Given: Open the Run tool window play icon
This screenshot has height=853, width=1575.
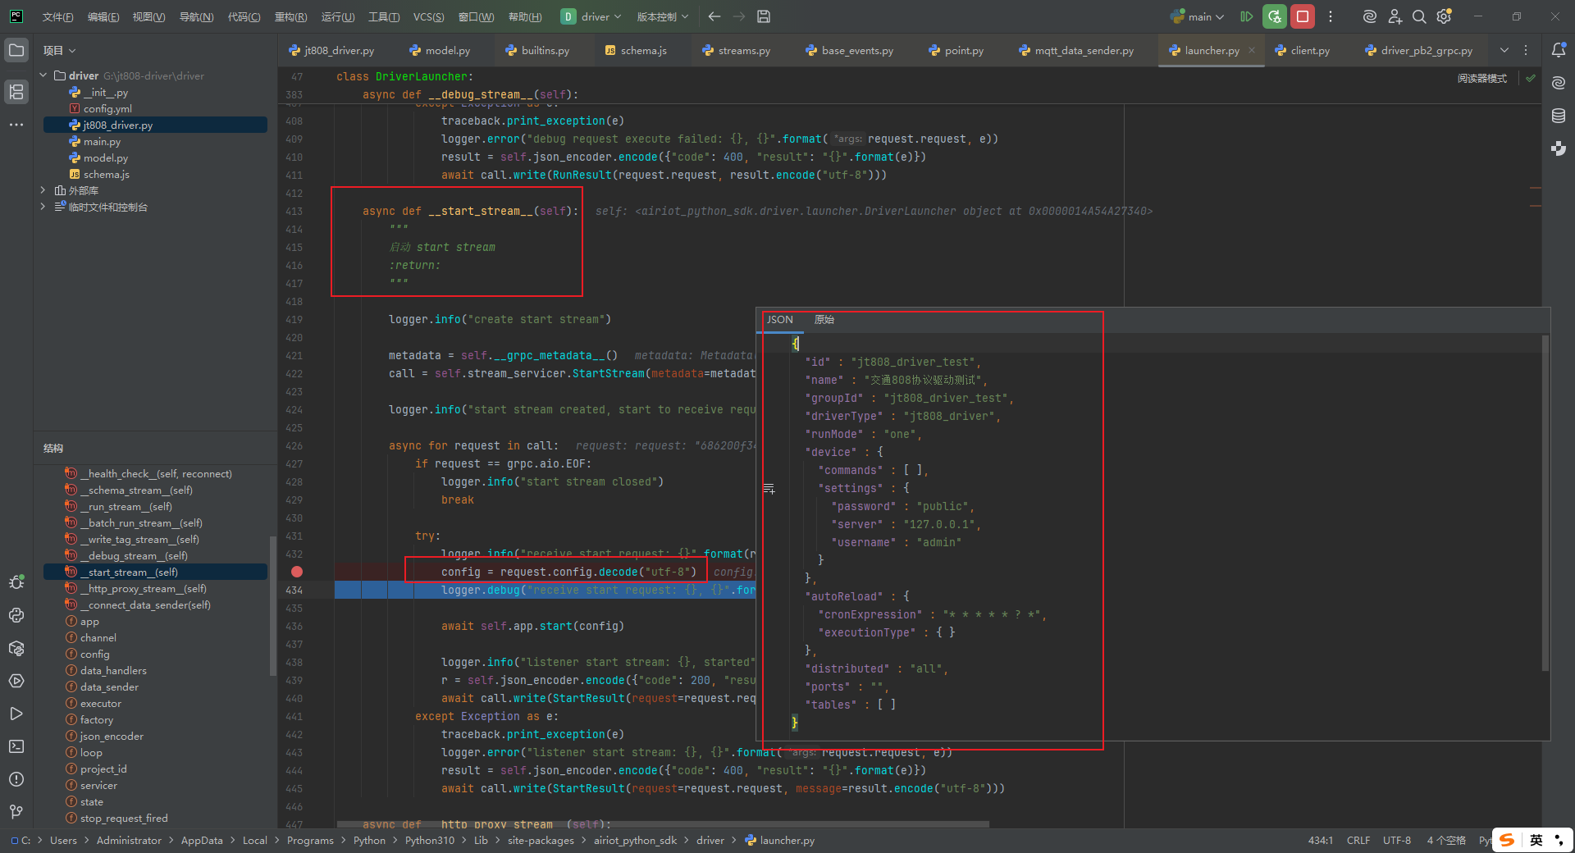Looking at the screenshot, I should tap(16, 714).
